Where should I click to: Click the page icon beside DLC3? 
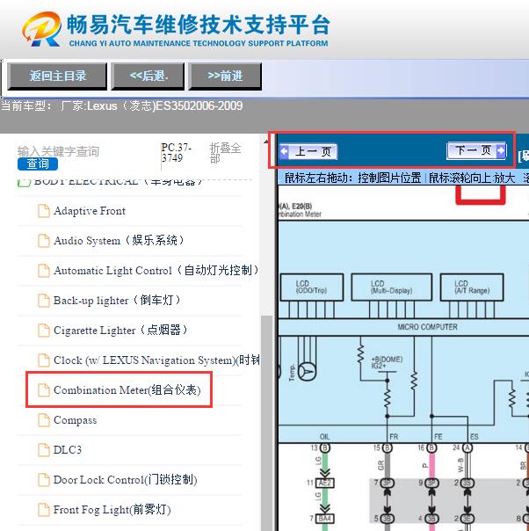pos(43,450)
